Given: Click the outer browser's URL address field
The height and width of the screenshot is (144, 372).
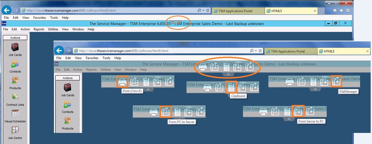Looking at the screenshot, I should (x=106, y=11).
